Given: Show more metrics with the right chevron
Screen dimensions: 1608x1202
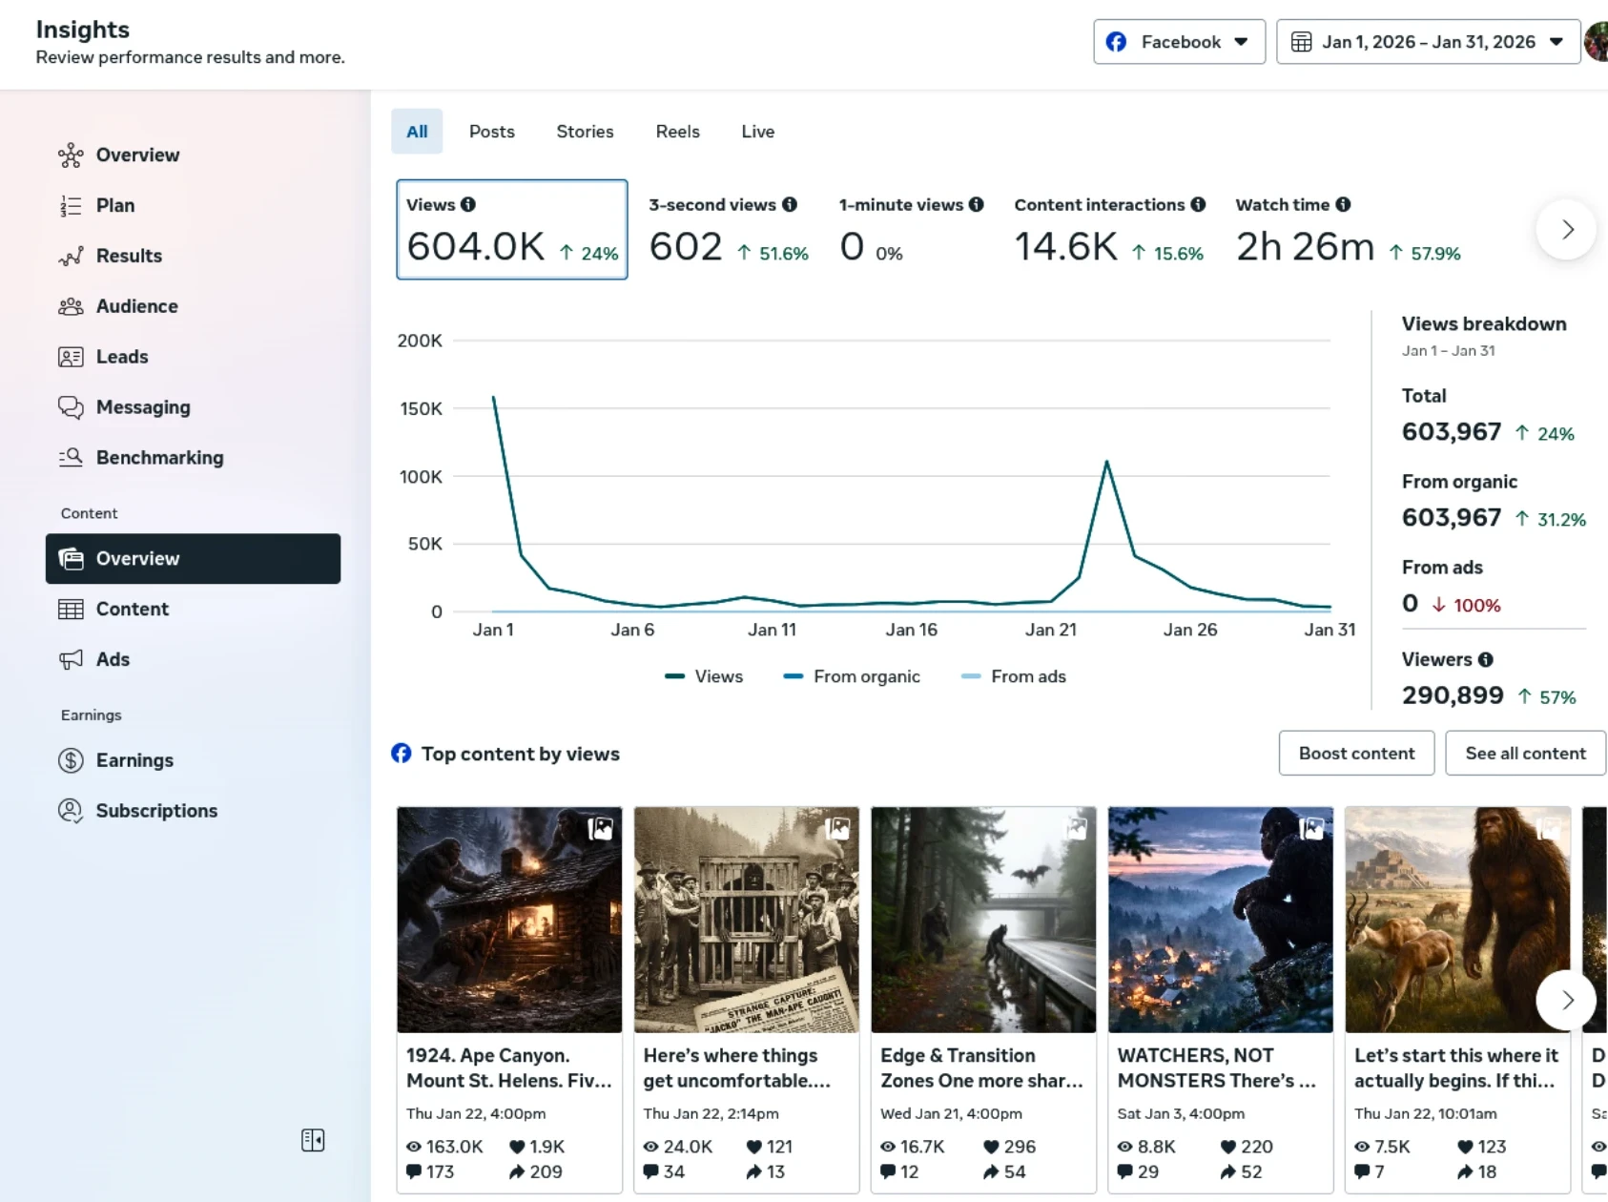Looking at the screenshot, I should tap(1566, 230).
